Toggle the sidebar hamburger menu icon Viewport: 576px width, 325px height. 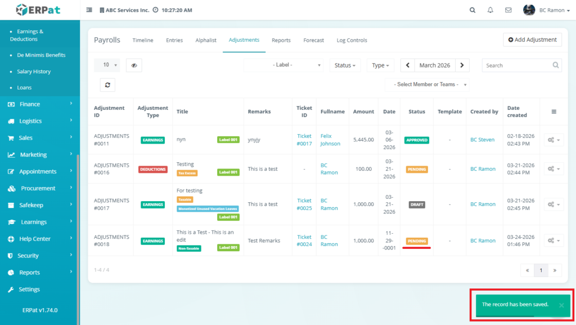89,10
